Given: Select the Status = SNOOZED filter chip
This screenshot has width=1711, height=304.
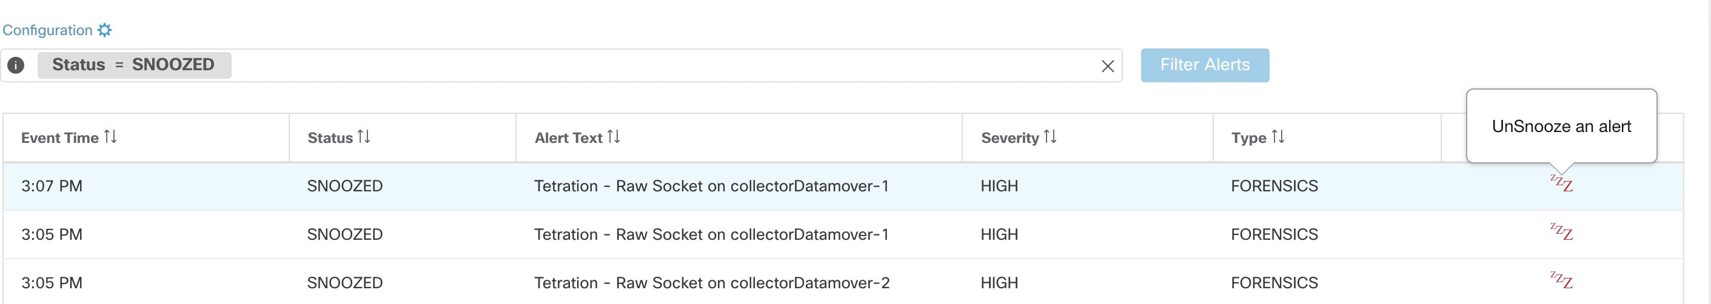Looking at the screenshot, I should pos(133,65).
